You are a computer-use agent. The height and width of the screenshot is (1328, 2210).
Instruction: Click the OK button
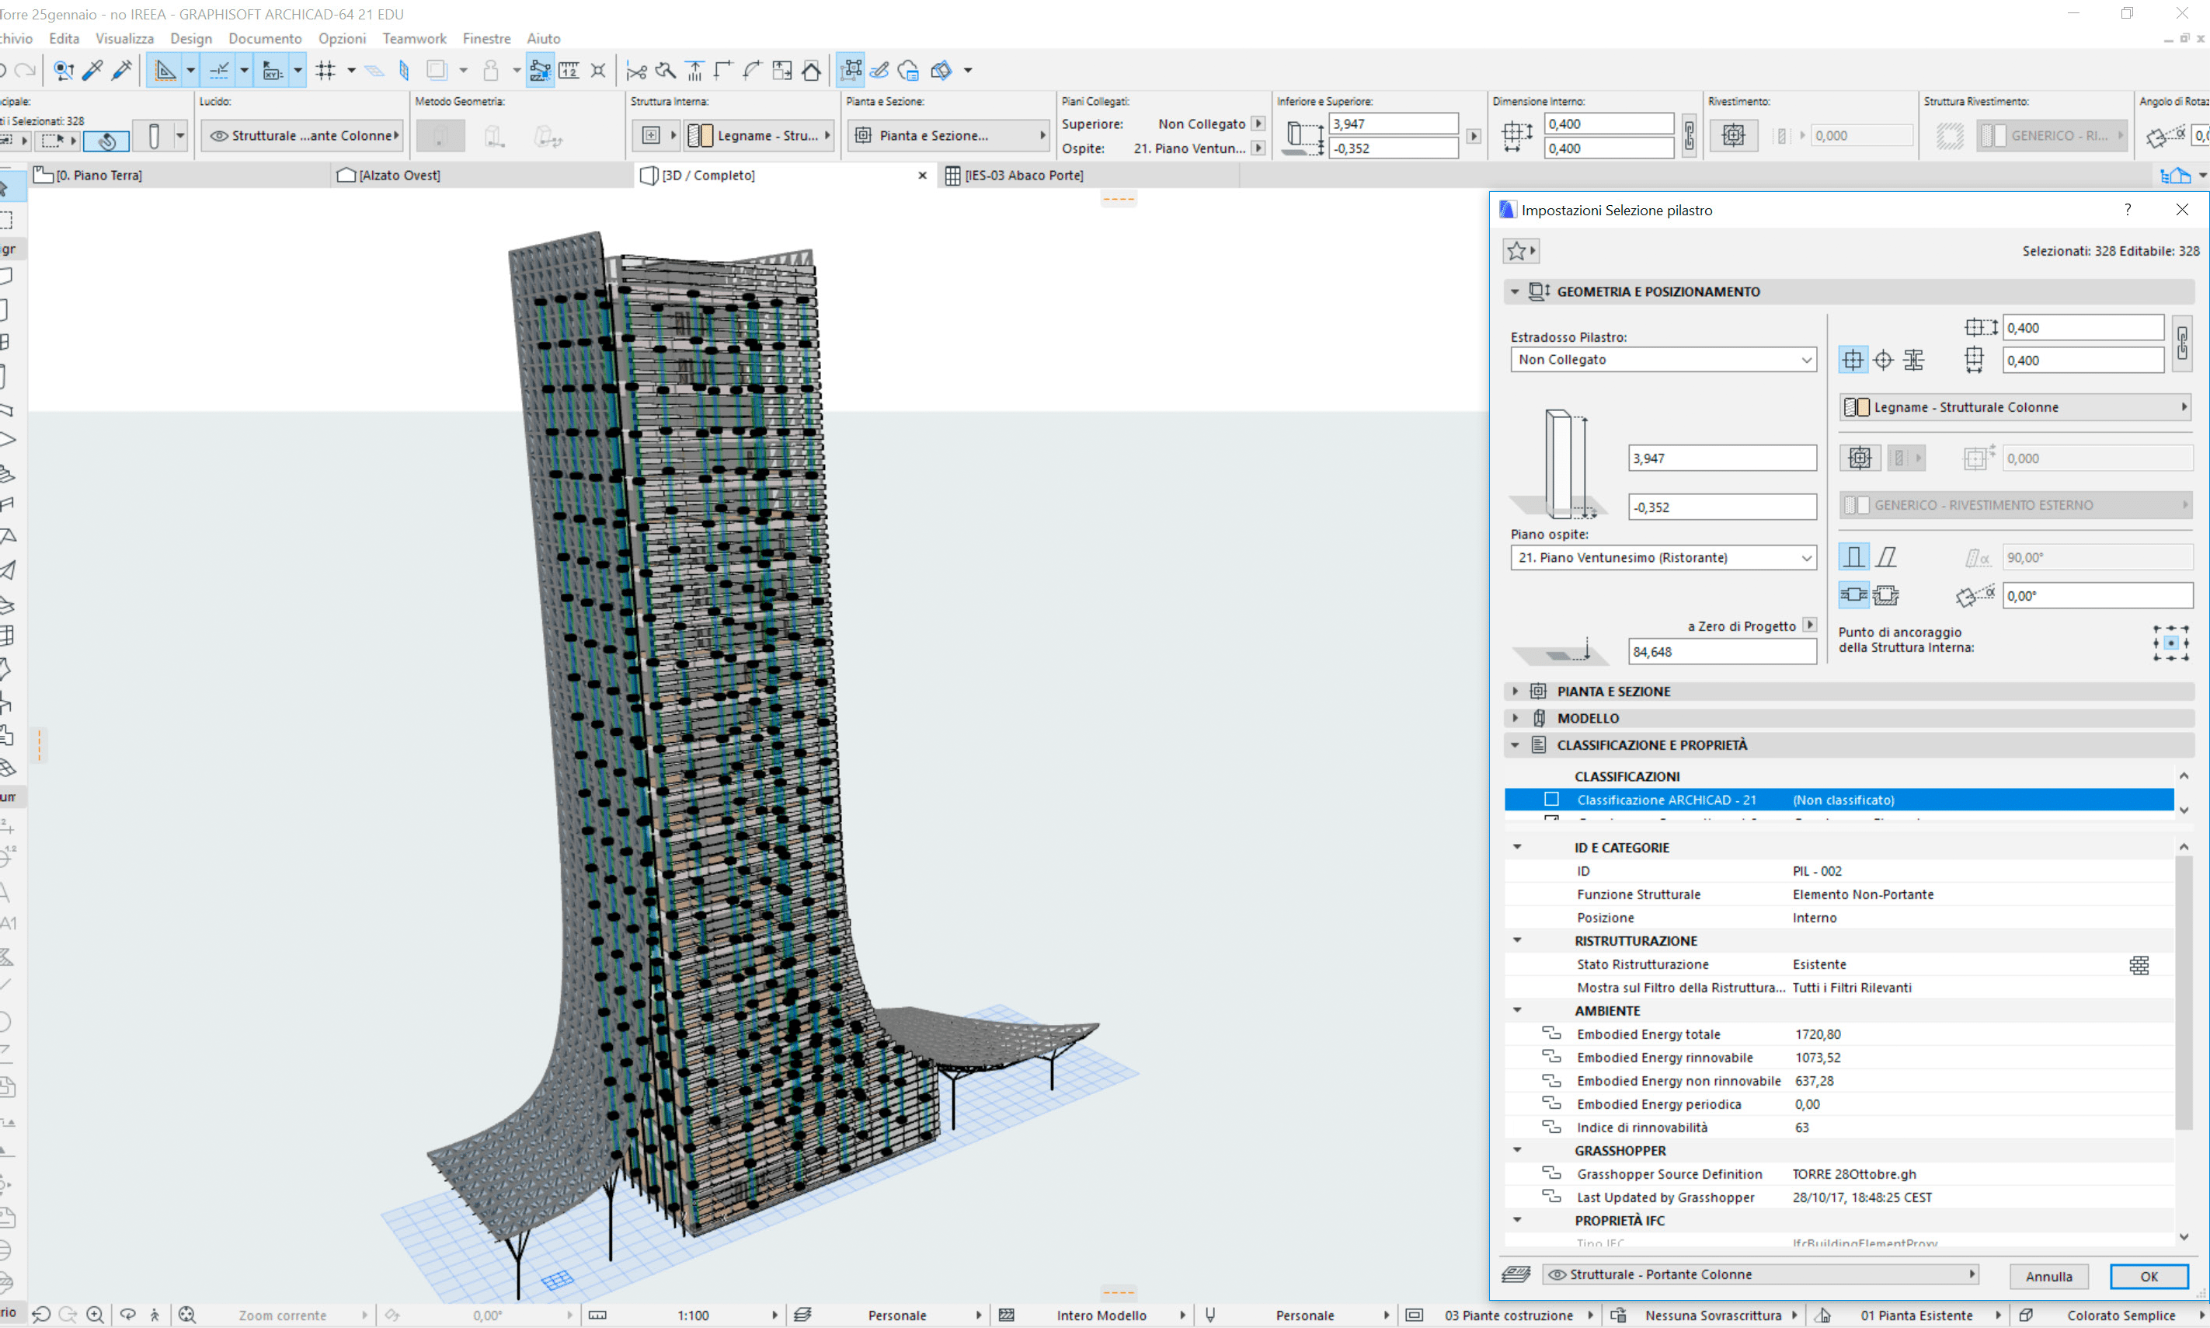coord(2149,1276)
